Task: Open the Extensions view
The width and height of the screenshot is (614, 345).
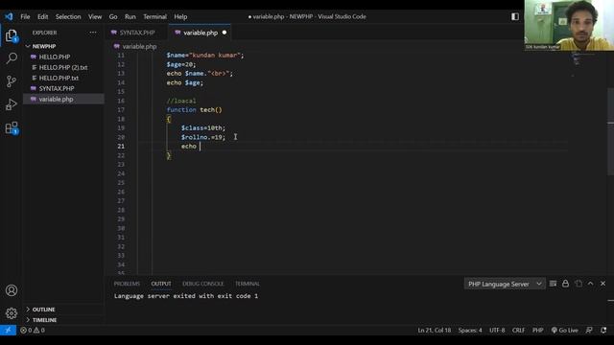Action: pos(12,127)
